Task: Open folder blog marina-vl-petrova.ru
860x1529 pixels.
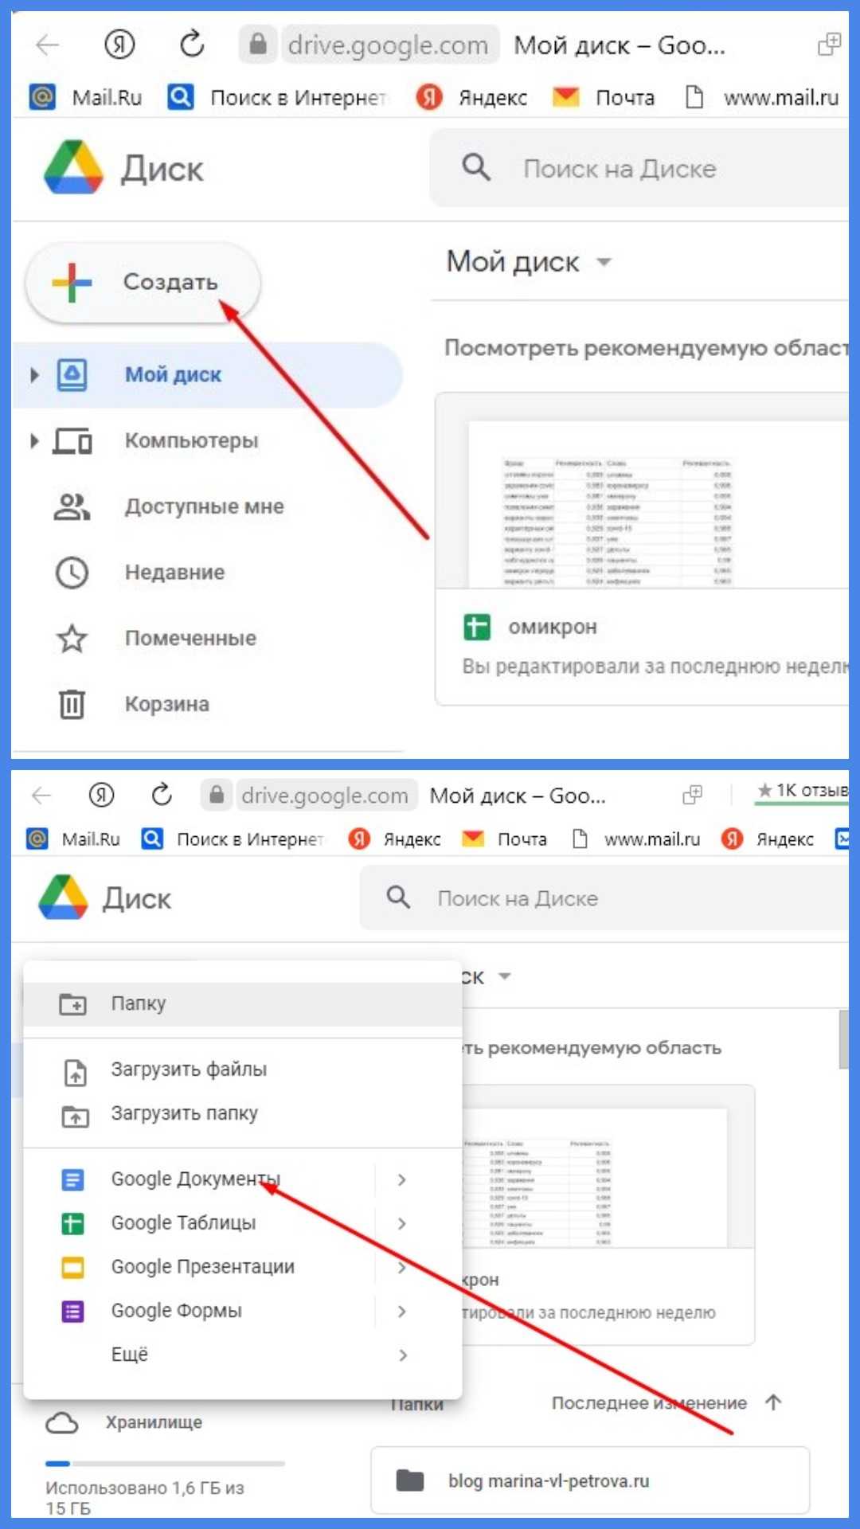Action: pos(590,1480)
